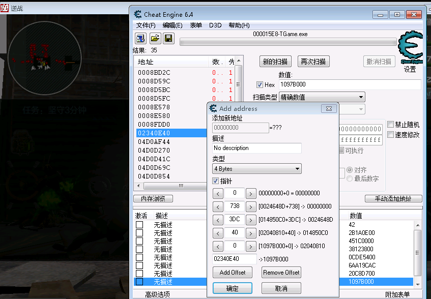The width and height of the screenshot is (431, 299).
Task: Save table floppy disk icon
Action: (x=168, y=38)
